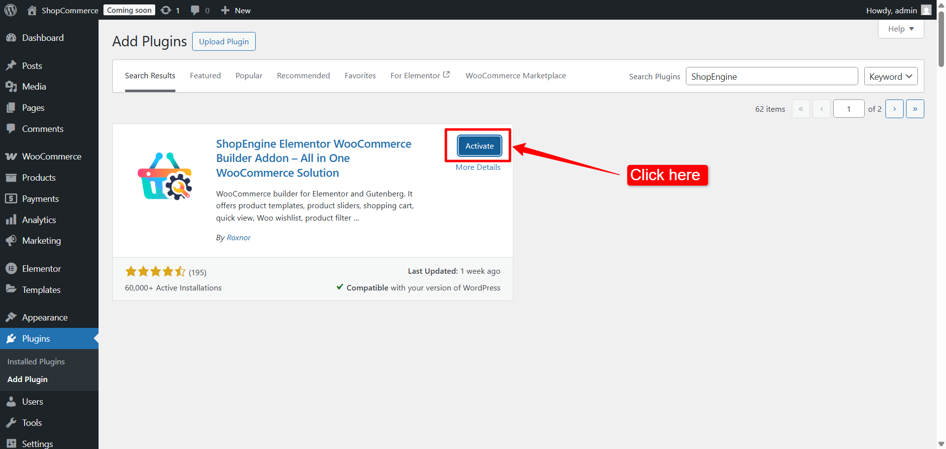This screenshot has width=946, height=449.
Task: Select the Elementor sidebar icon
Action: [x=12, y=268]
